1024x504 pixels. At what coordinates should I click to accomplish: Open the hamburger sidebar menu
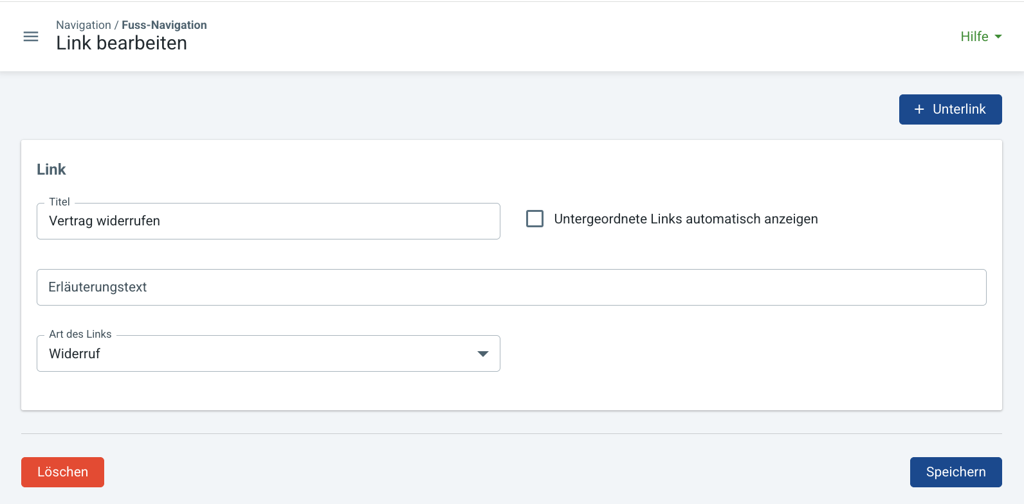click(x=31, y=37)
